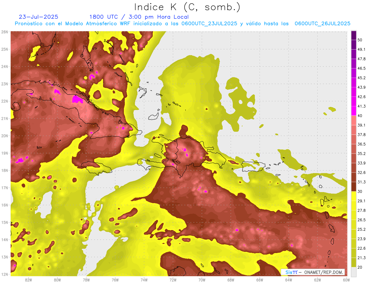Click colorbar value '27.8'

(361, 210)
